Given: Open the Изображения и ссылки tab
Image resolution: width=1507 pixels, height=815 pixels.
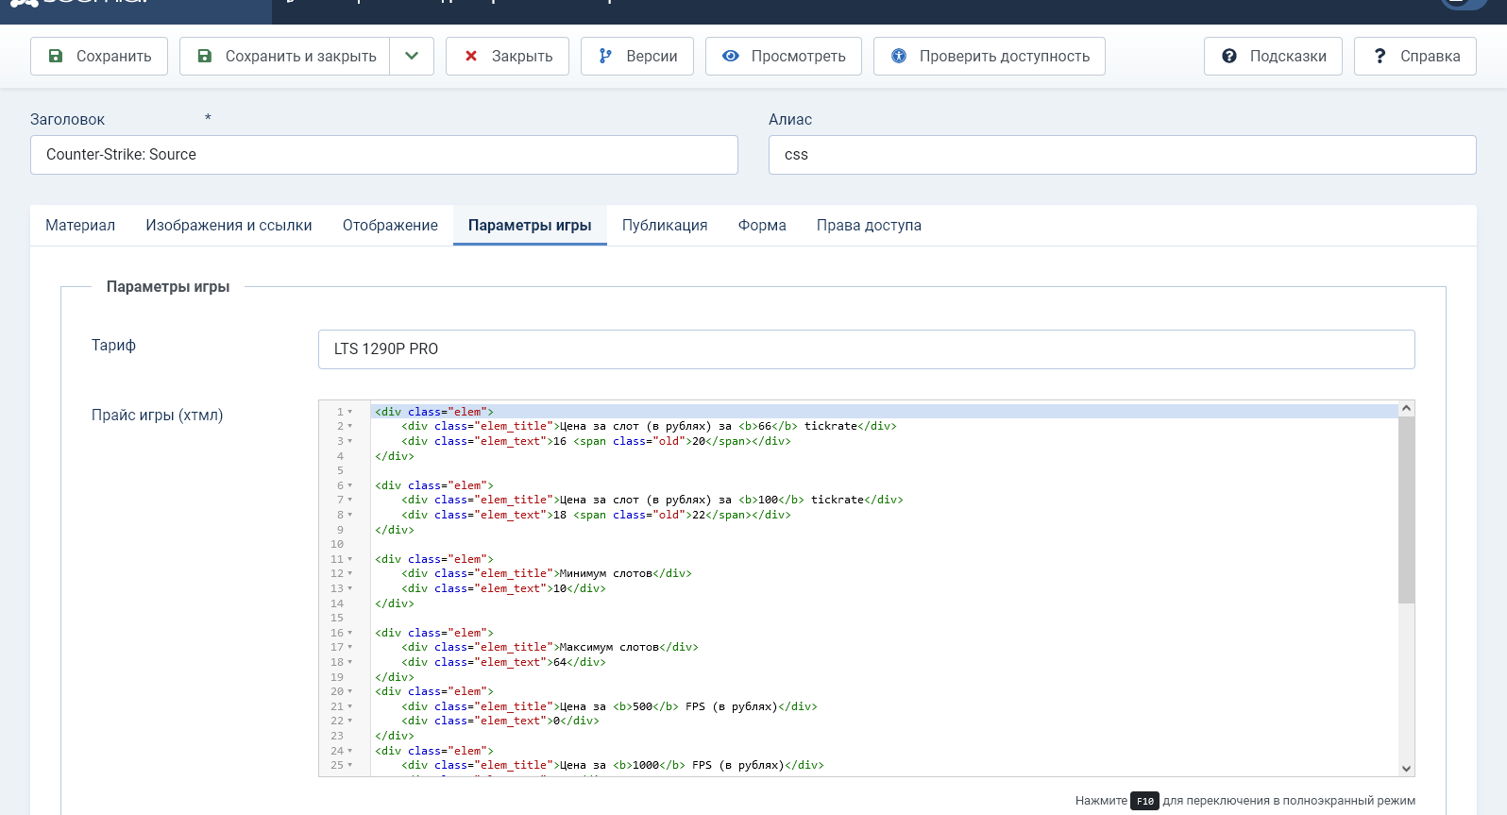Looking at the screenshot, I should click(229, 225).
